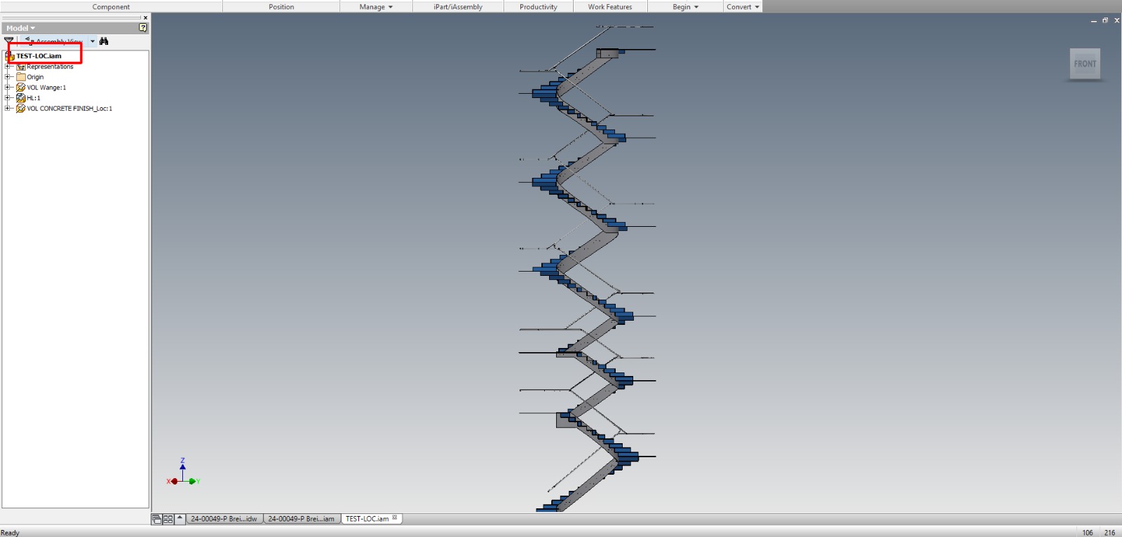Click the XYZ axis triad indicator
The width and height of the screenshot is (1122, 537).
[x=183, y=473]
